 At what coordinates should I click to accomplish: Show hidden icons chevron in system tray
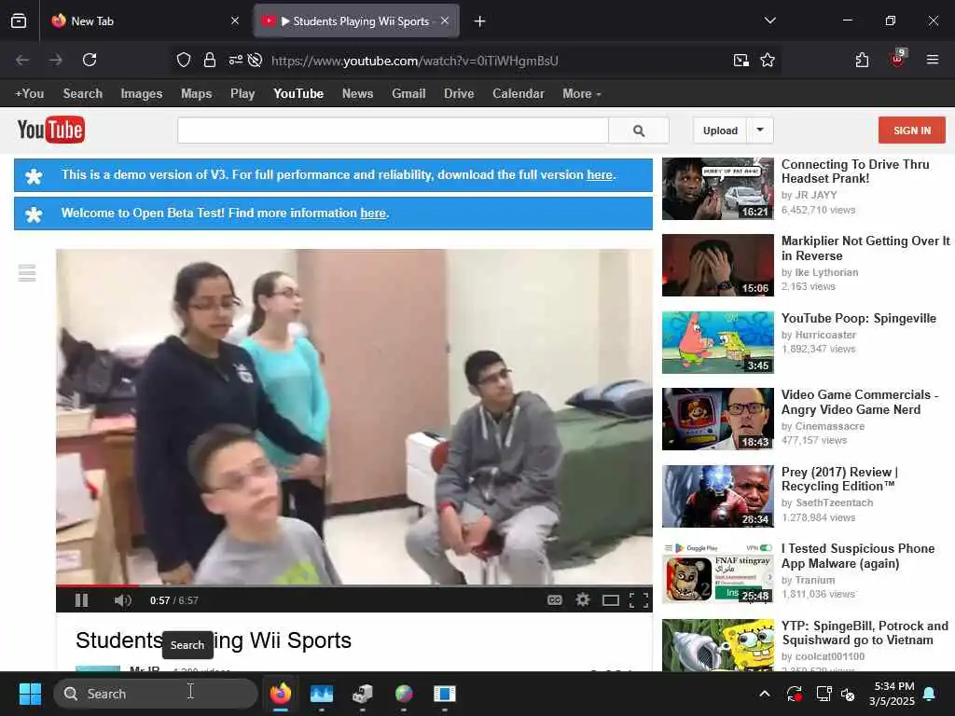[x=765, y=694]
